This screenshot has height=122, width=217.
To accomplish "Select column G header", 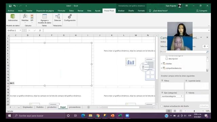I will pyautogui.click(x=64, y=35).
